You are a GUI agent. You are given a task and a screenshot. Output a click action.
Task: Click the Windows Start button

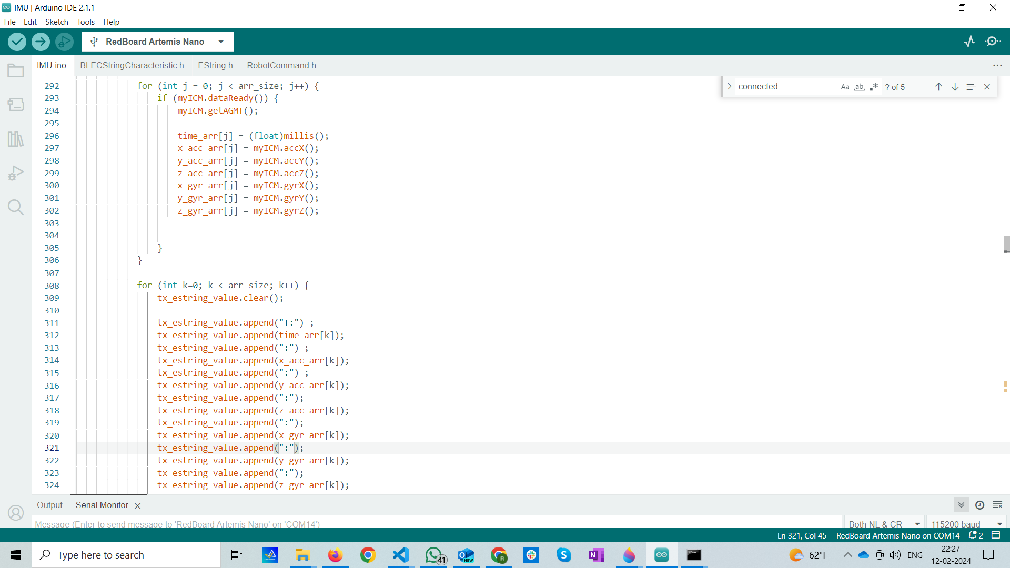click(x=16, y=555)
